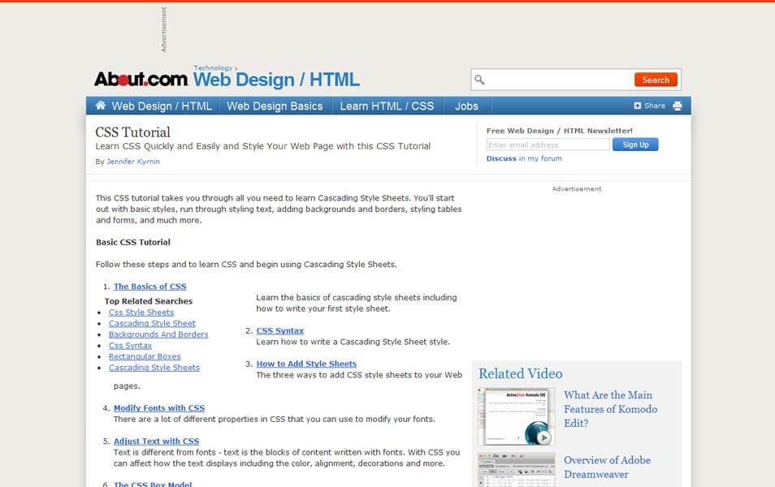Screen dimensions: 775x487
Task: Click Rectangular Boxes related search
Action: 145,356
